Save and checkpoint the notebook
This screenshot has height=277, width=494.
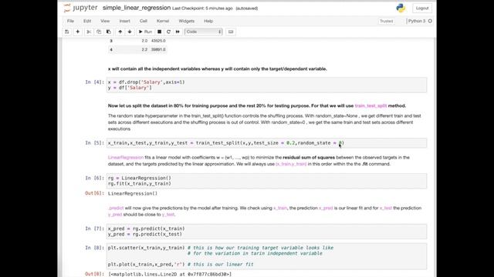(x=67, y=32)
